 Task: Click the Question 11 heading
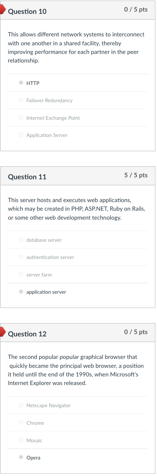27,177
